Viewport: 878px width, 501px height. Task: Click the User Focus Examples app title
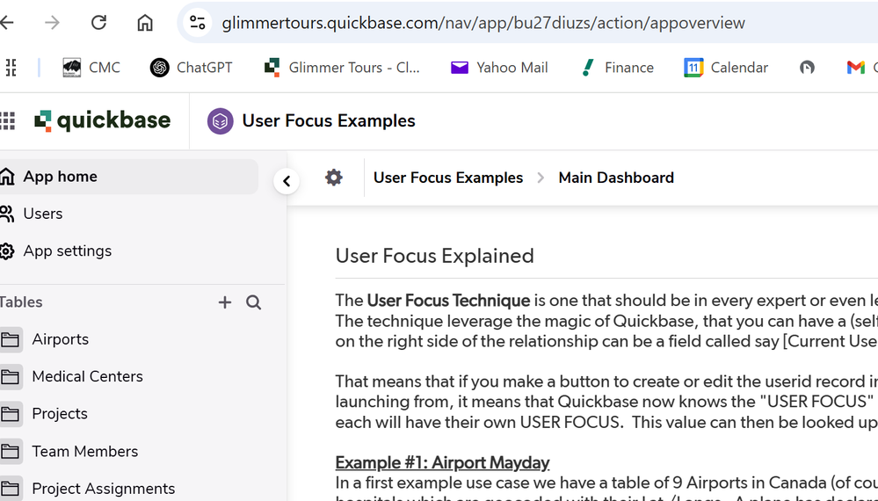pos(329,121)
